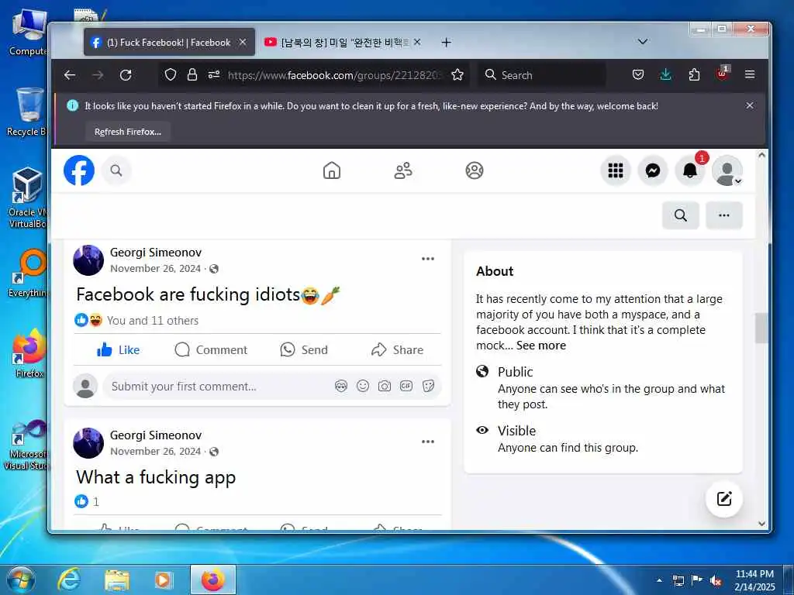Close the YouTube browser tab
Viewport: 794px width, 595px height.
point(416,42)
